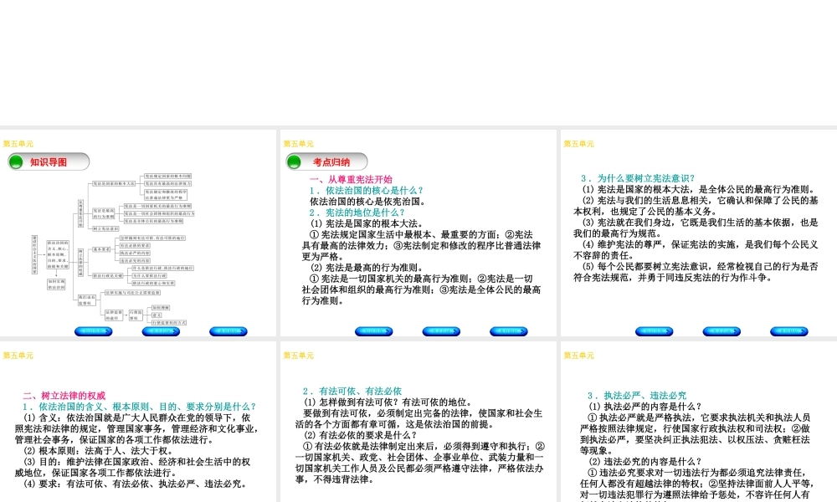The height and width of the screenshot is (502, 837).
Task: Click the 第五单元 label on the 考点归纳 slide
Action: point(299,144)
